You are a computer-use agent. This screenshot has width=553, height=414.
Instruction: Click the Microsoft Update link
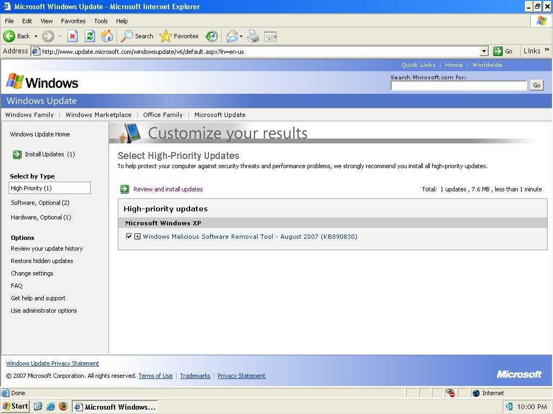220,115
